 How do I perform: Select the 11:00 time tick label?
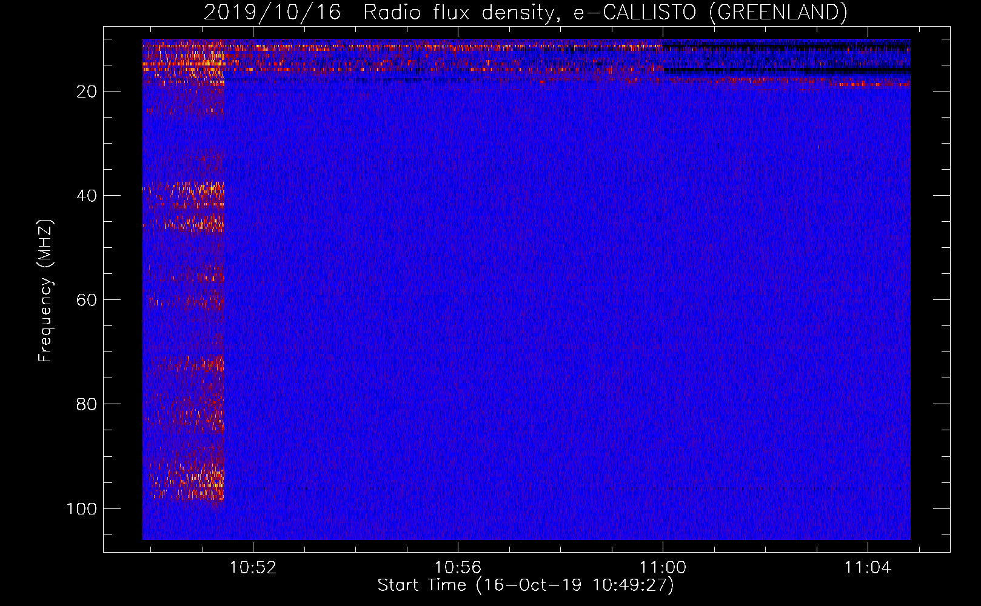[x=663, y=567]
